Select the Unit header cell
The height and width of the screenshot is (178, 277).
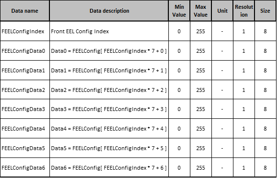coord(222,11)
